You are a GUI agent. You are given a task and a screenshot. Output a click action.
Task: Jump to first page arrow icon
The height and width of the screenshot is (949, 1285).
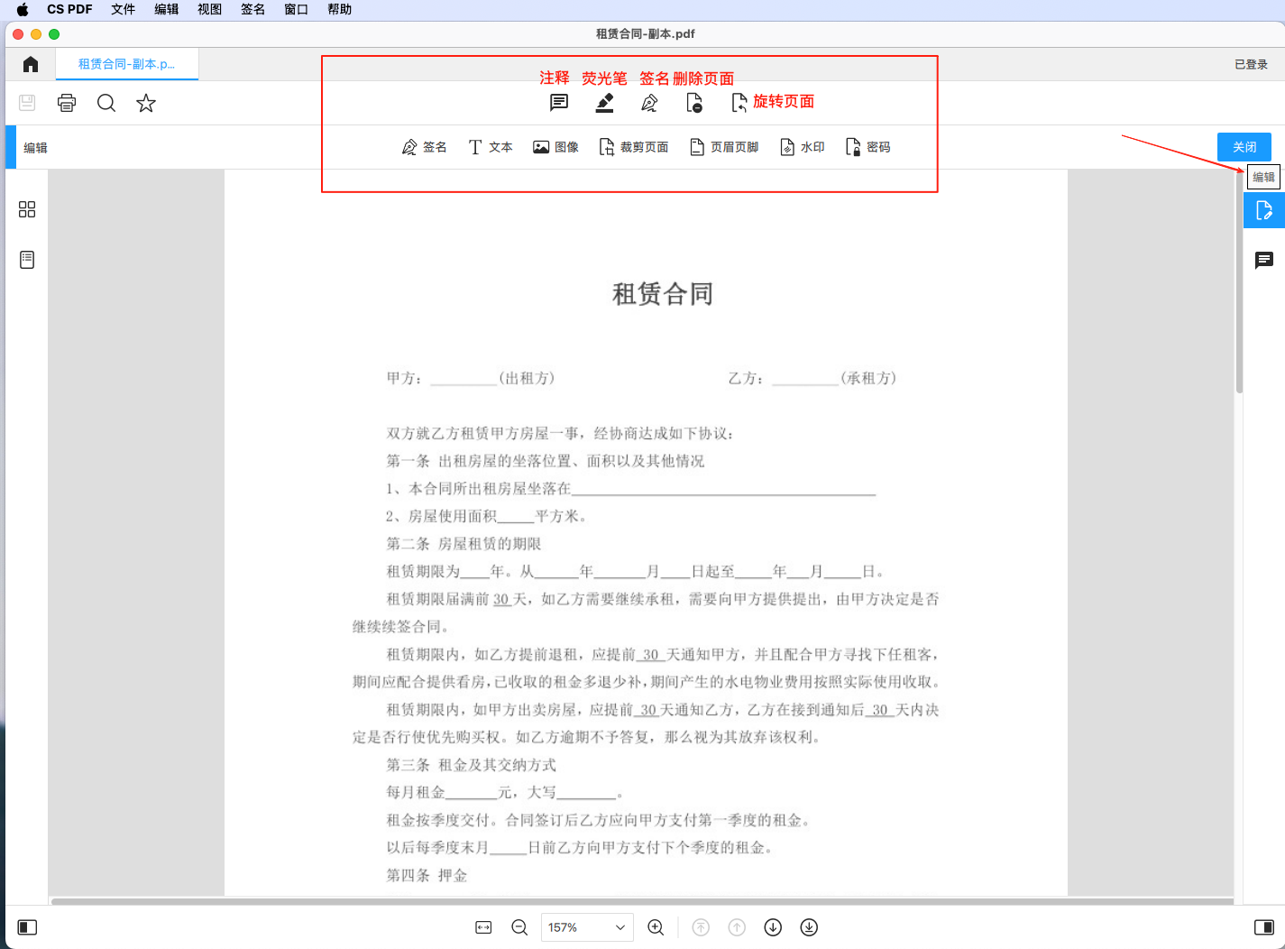701,927
